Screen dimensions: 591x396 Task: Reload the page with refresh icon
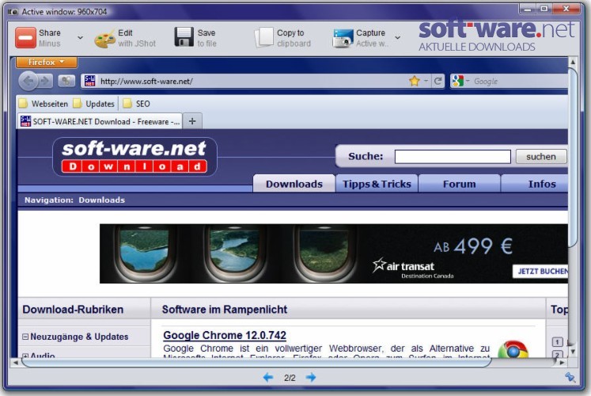click(438, 81)
